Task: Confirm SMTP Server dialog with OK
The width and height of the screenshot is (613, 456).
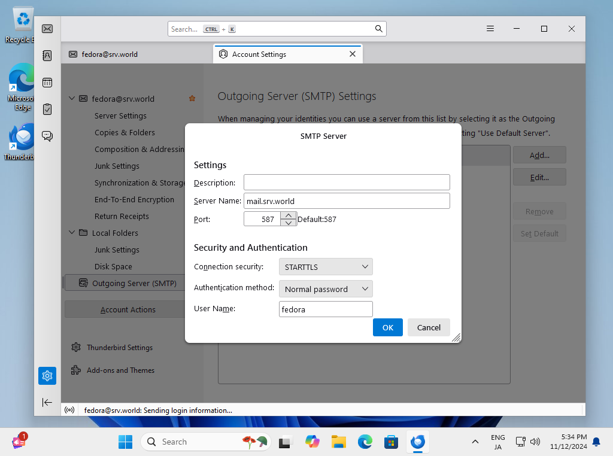Action: [388, 327]
